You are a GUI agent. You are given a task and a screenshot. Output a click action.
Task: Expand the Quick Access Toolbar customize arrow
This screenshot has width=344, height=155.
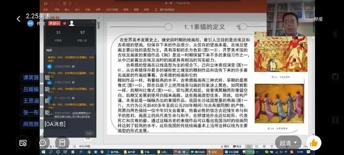(x=76, y=3)
